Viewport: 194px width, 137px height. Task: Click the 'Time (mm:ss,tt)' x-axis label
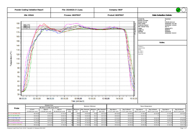tap(78, 101)
